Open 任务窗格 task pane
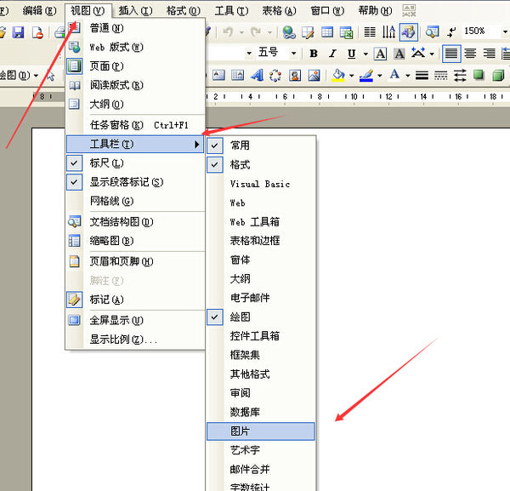The width and height of the screenshot is (510, 491). click(x=135, y=125)
